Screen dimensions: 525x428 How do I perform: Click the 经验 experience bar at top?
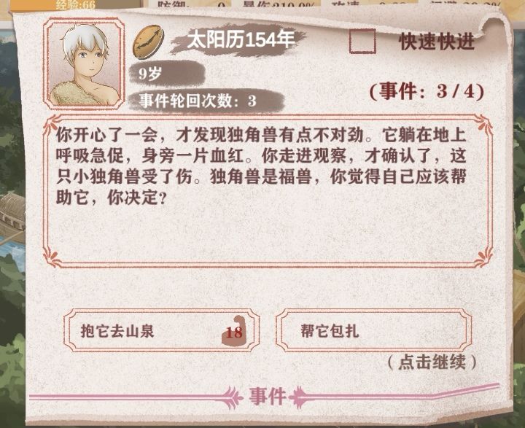click(x=76, y=4)
